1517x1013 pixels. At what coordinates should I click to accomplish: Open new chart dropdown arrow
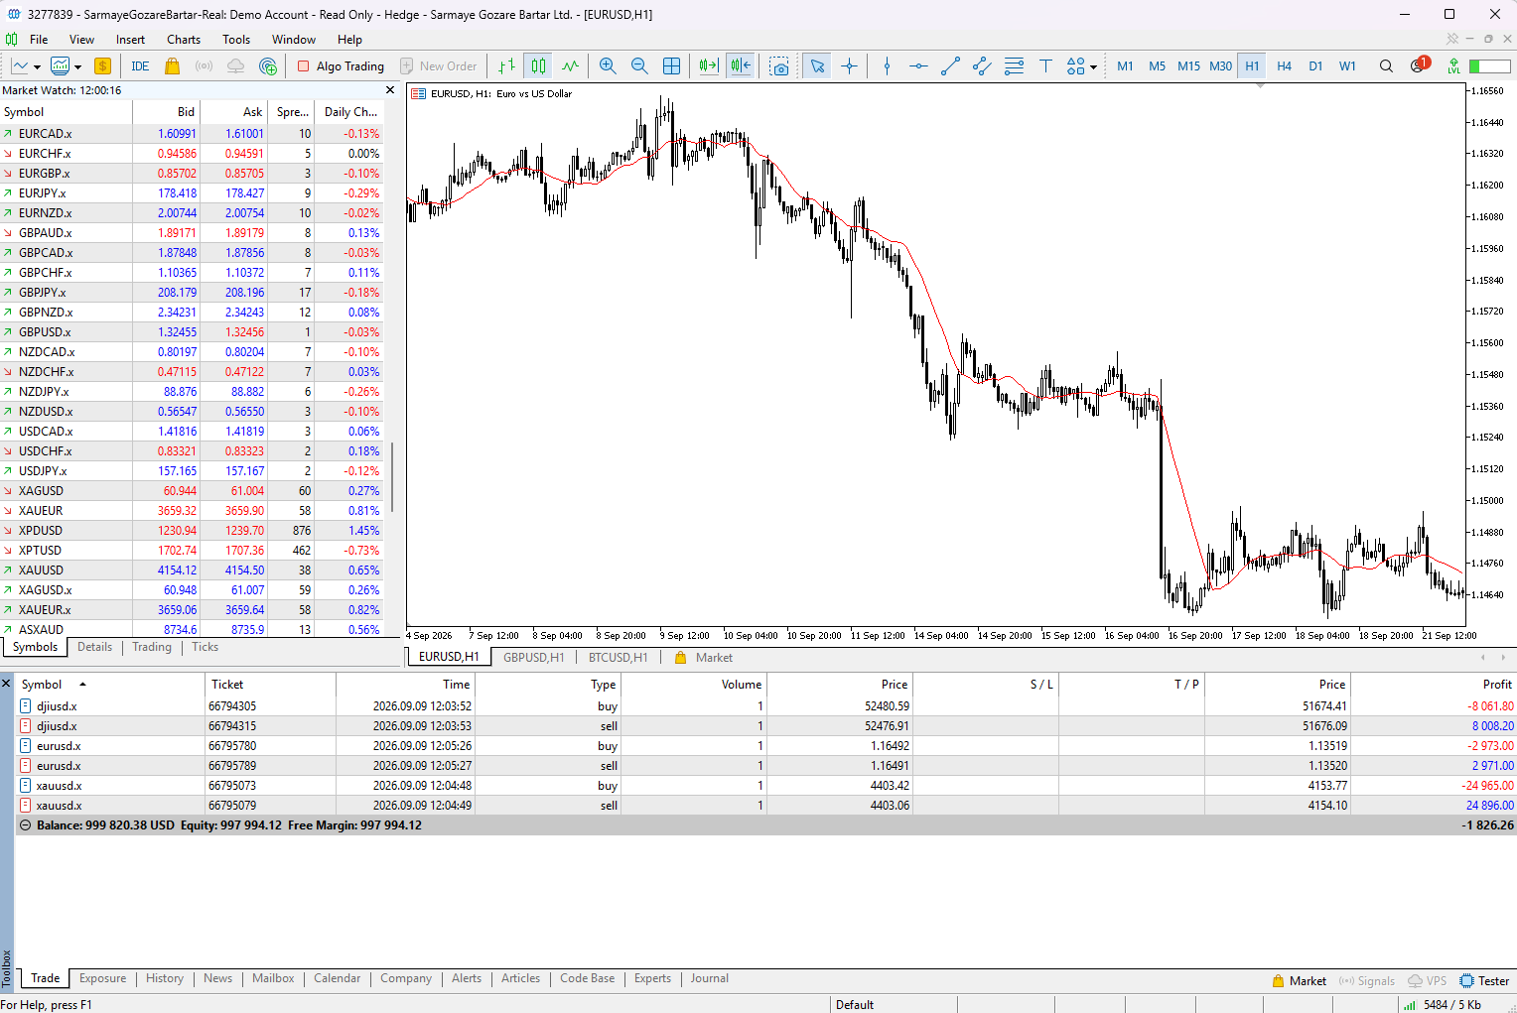point(37,67)
